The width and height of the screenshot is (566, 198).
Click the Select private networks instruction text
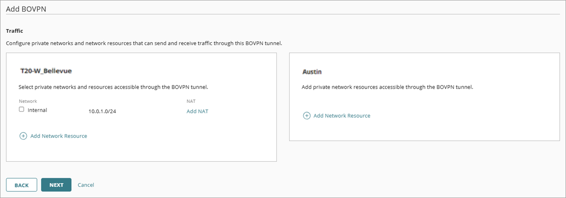pos(113,87)
